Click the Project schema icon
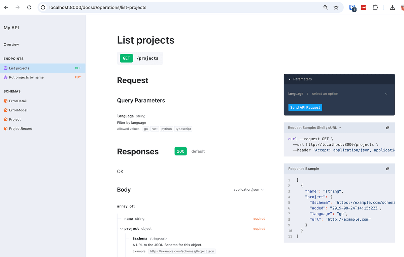 pos(5,119)
